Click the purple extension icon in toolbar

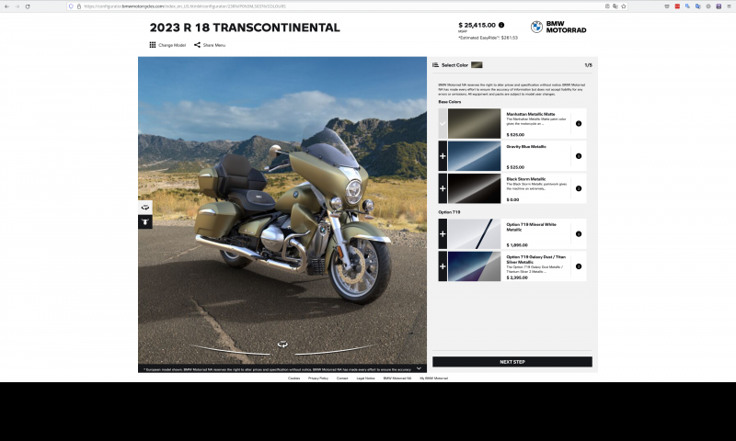click(719, 6)
